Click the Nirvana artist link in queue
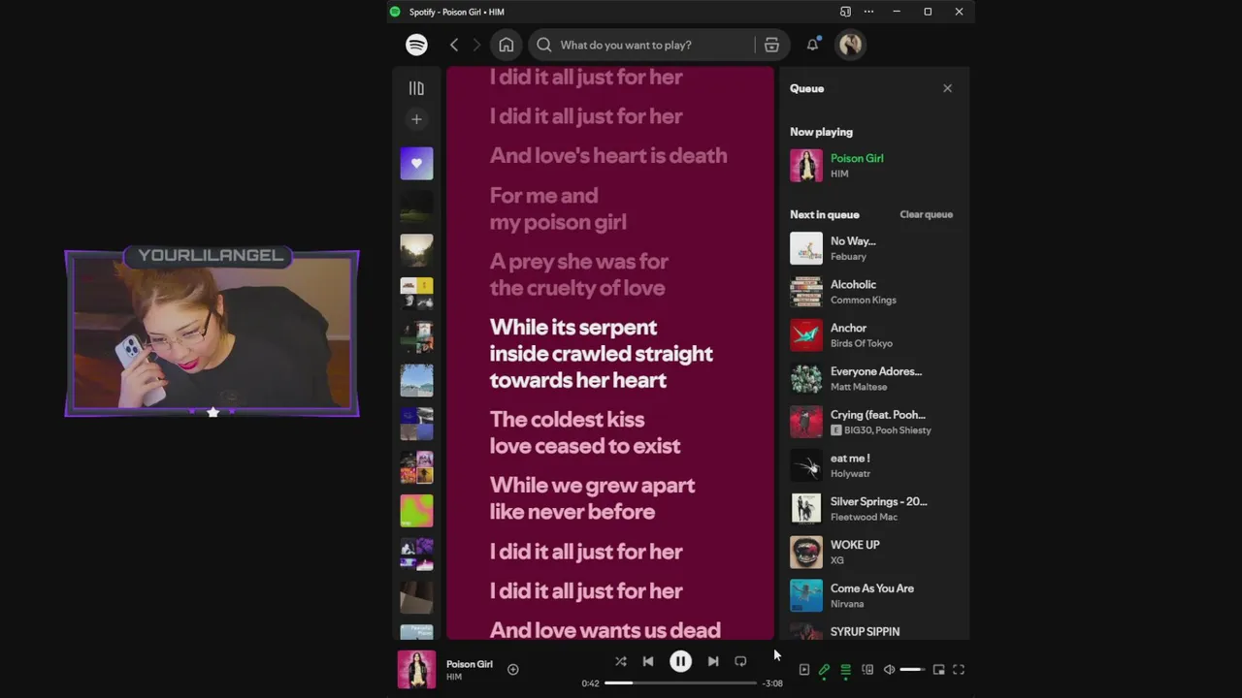Image resolution: width=1242 pixels, height=698 pixels. [847, 604]
